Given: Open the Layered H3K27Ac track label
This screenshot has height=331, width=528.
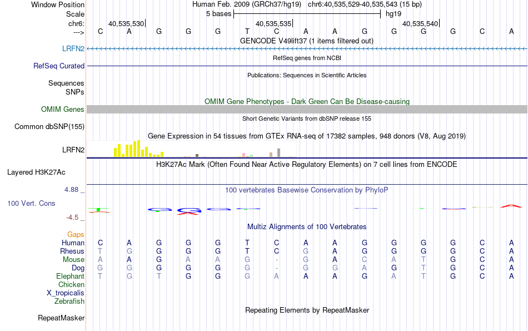Looking at the screenshot, I should tap(36, 172).
